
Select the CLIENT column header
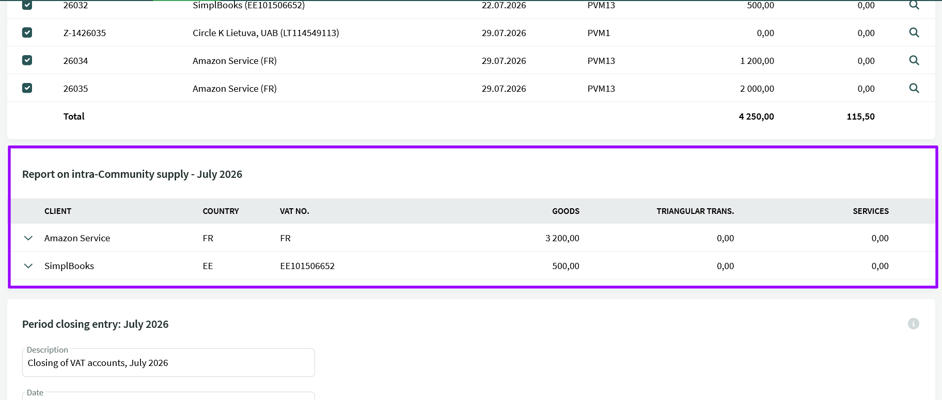click(58, 211)
